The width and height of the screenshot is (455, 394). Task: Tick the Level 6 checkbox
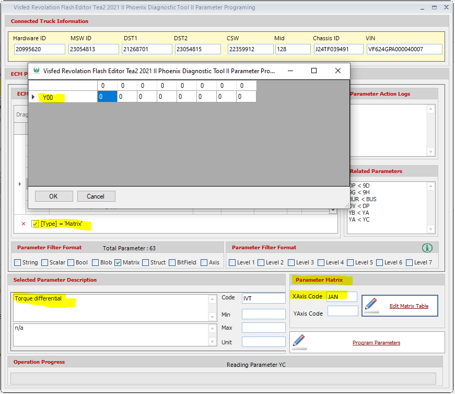coord(379,262)
